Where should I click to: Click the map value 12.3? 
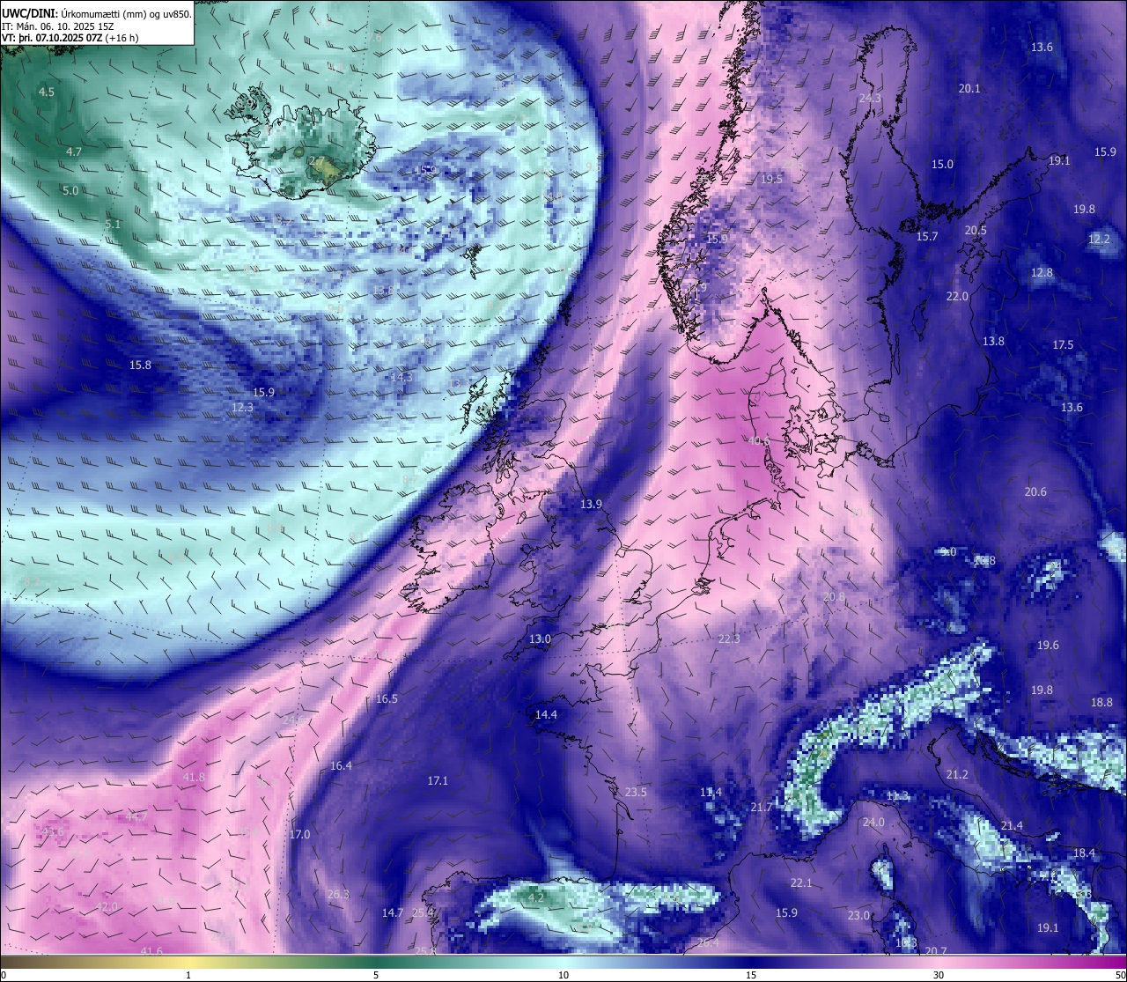(x=243, y=408)
